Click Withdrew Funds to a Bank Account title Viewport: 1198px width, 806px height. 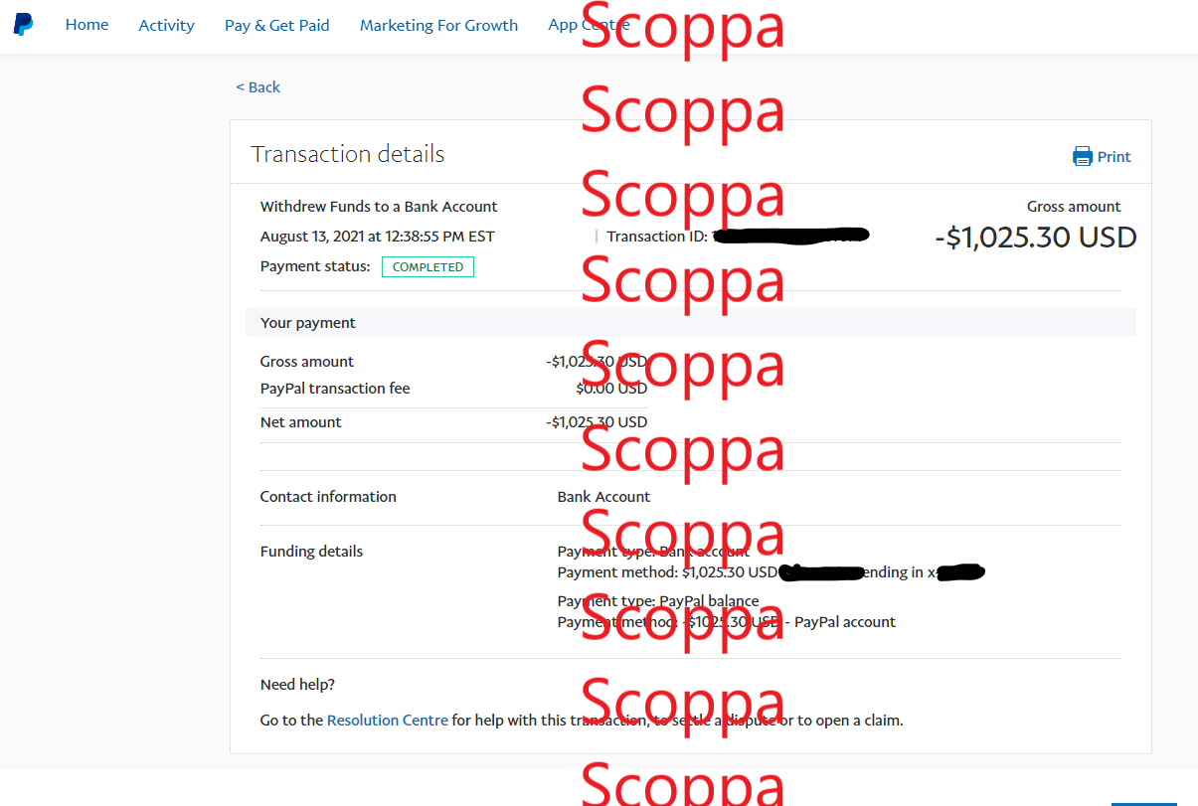[379, 207]
